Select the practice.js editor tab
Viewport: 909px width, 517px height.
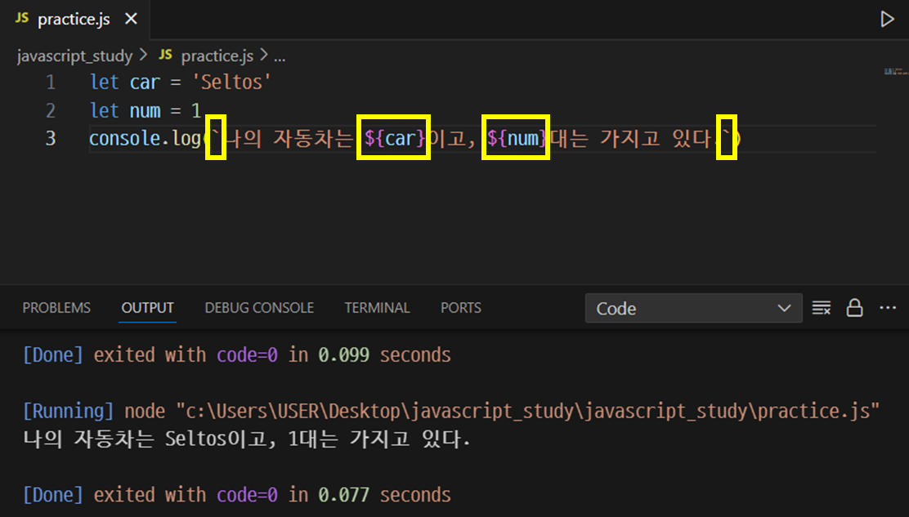[x=75, y=19]
